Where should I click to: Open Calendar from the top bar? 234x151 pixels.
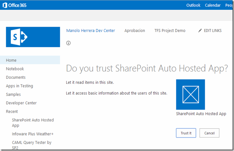(213, 5)
